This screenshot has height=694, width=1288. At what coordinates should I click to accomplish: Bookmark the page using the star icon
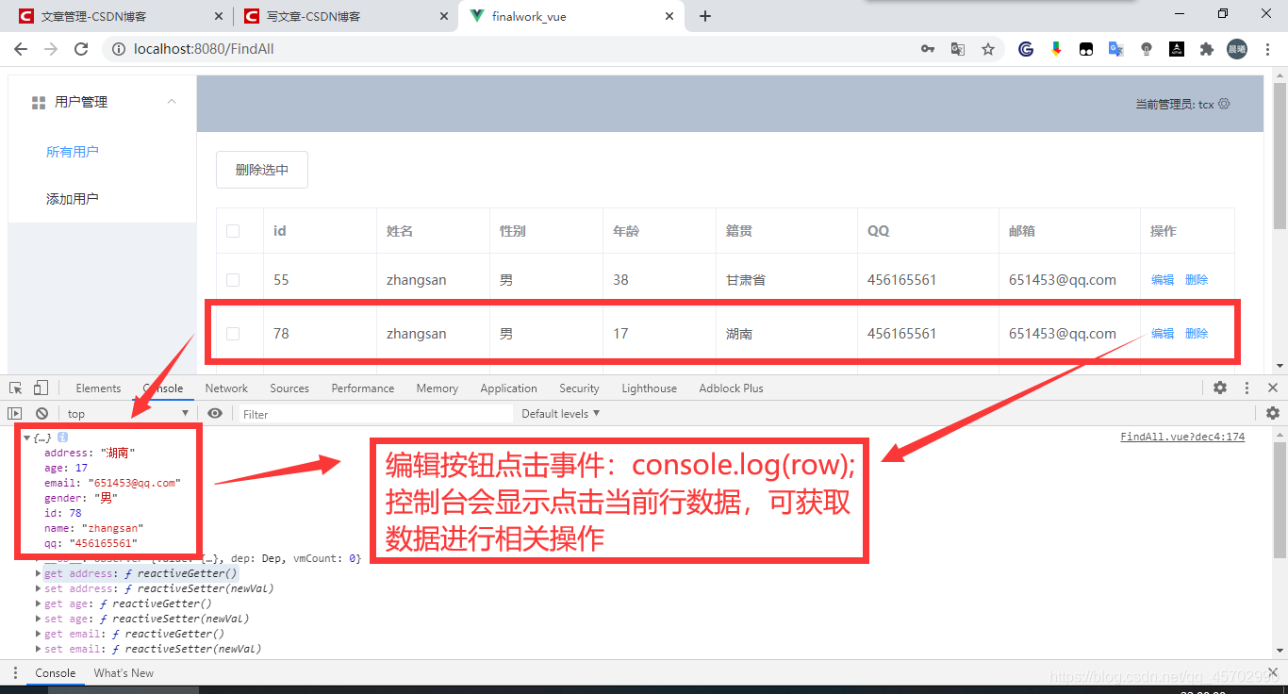click(x=988, y=48)
